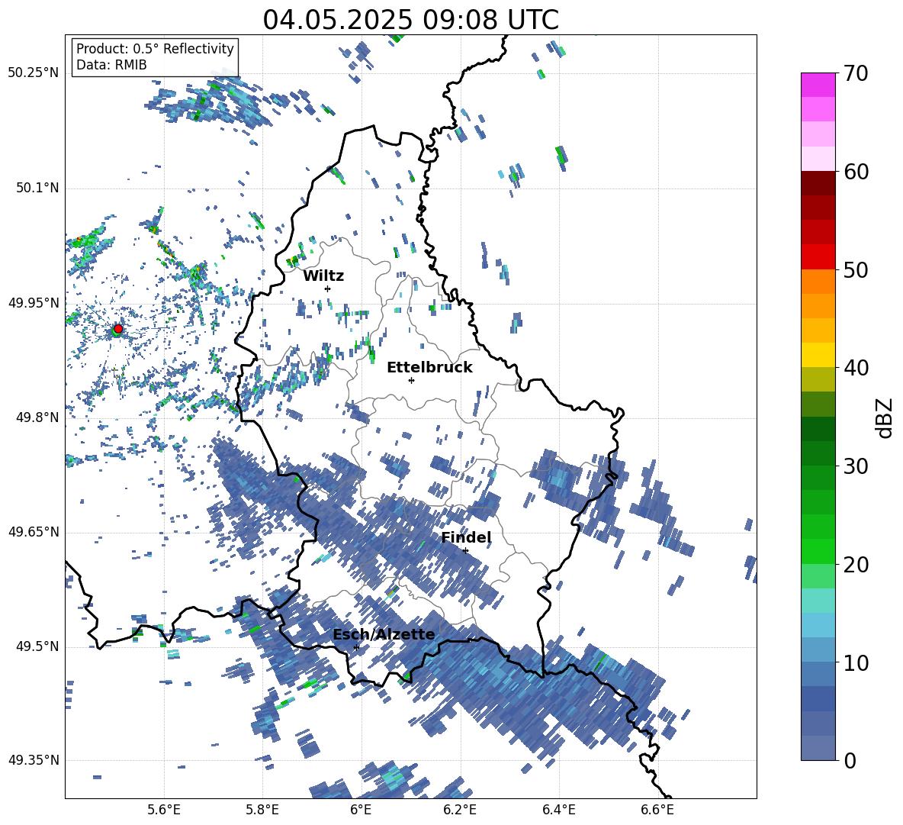The height and width of the screenshot is (825, 903).
Task: Click the colorbar tick label 20
Action: [856, 565]
